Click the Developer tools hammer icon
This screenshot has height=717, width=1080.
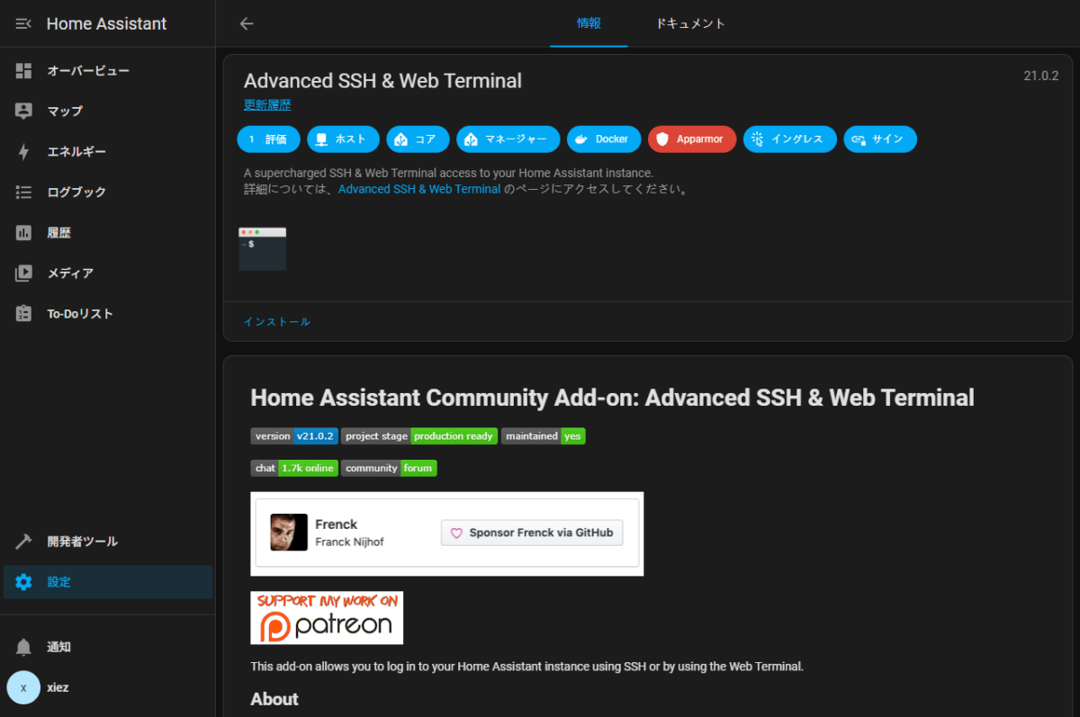(23, 542)
